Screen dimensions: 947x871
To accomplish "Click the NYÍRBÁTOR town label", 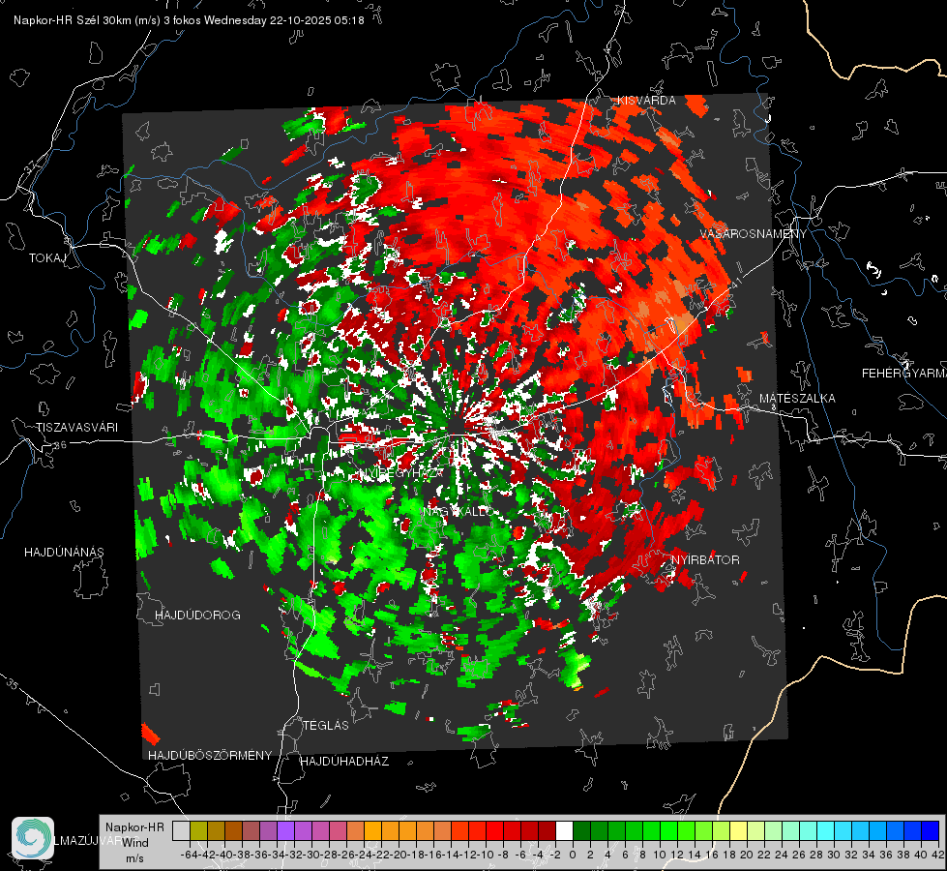I will pyautogui.click(x=705, y=560).
